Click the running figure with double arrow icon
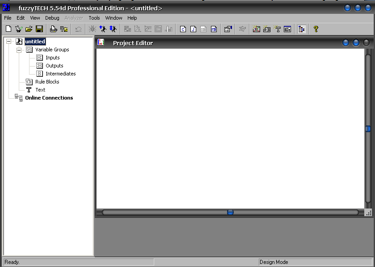This screenshot has height=267, width=375. click(113, 29)
